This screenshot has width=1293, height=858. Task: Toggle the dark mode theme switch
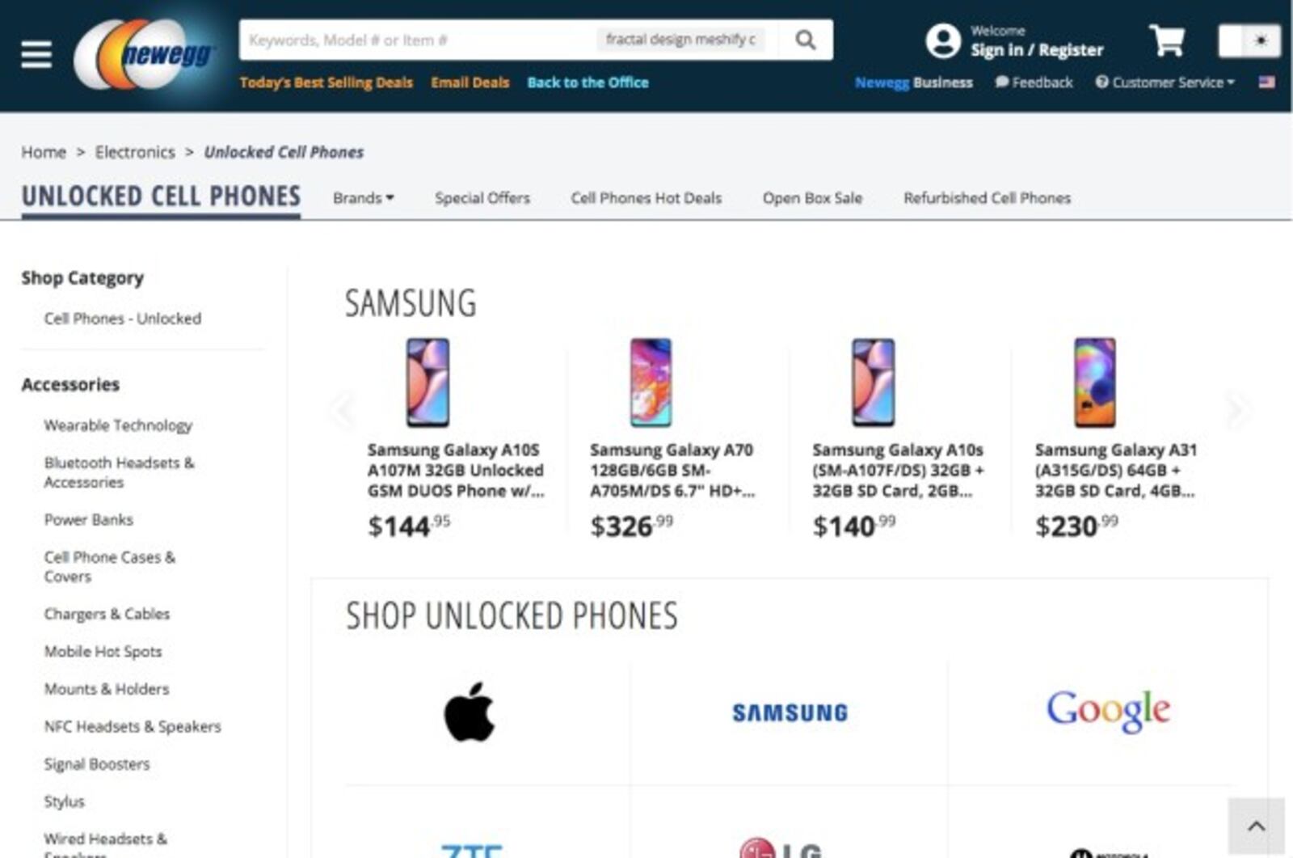click(x=1249, y=40)
